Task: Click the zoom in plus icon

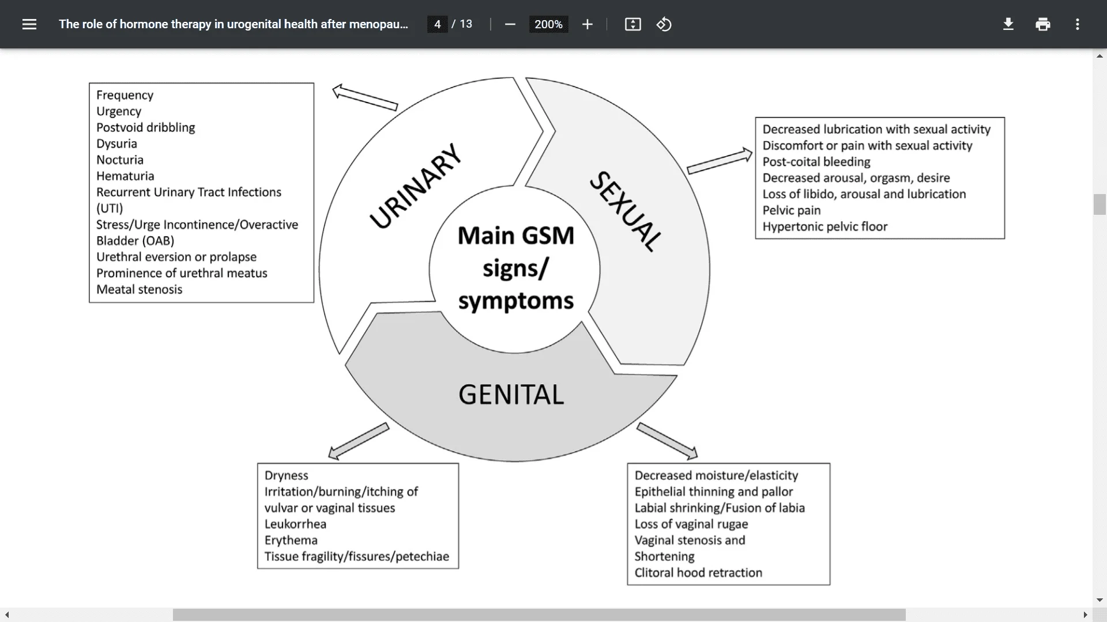Action: [588, 24]
